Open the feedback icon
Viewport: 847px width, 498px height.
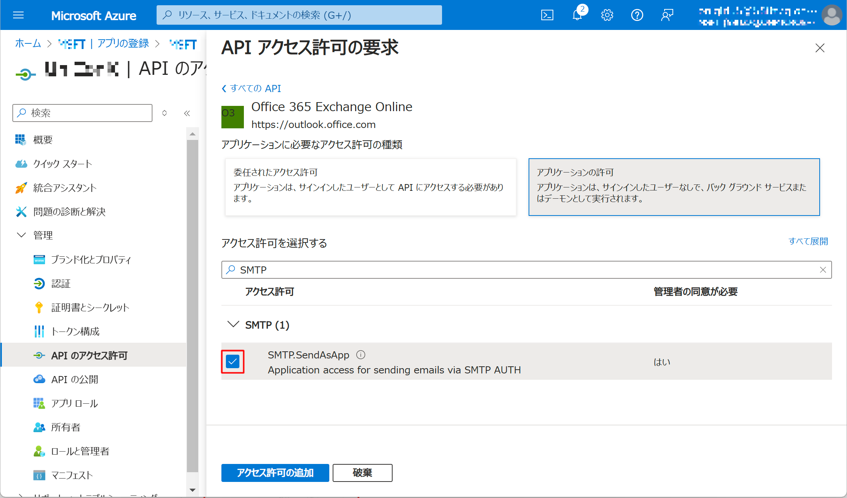pyautogui.click(x=667, y=15)
